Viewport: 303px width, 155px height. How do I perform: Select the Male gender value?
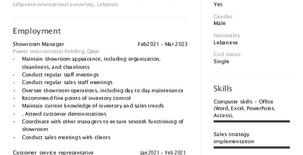219,23
